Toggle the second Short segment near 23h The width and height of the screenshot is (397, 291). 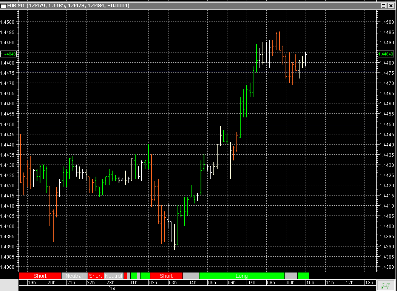point(96,276)
